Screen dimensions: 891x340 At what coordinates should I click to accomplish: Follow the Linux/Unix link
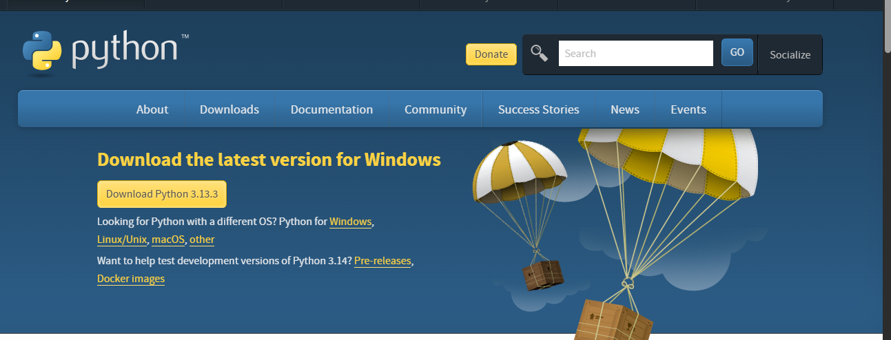[122, 240]
